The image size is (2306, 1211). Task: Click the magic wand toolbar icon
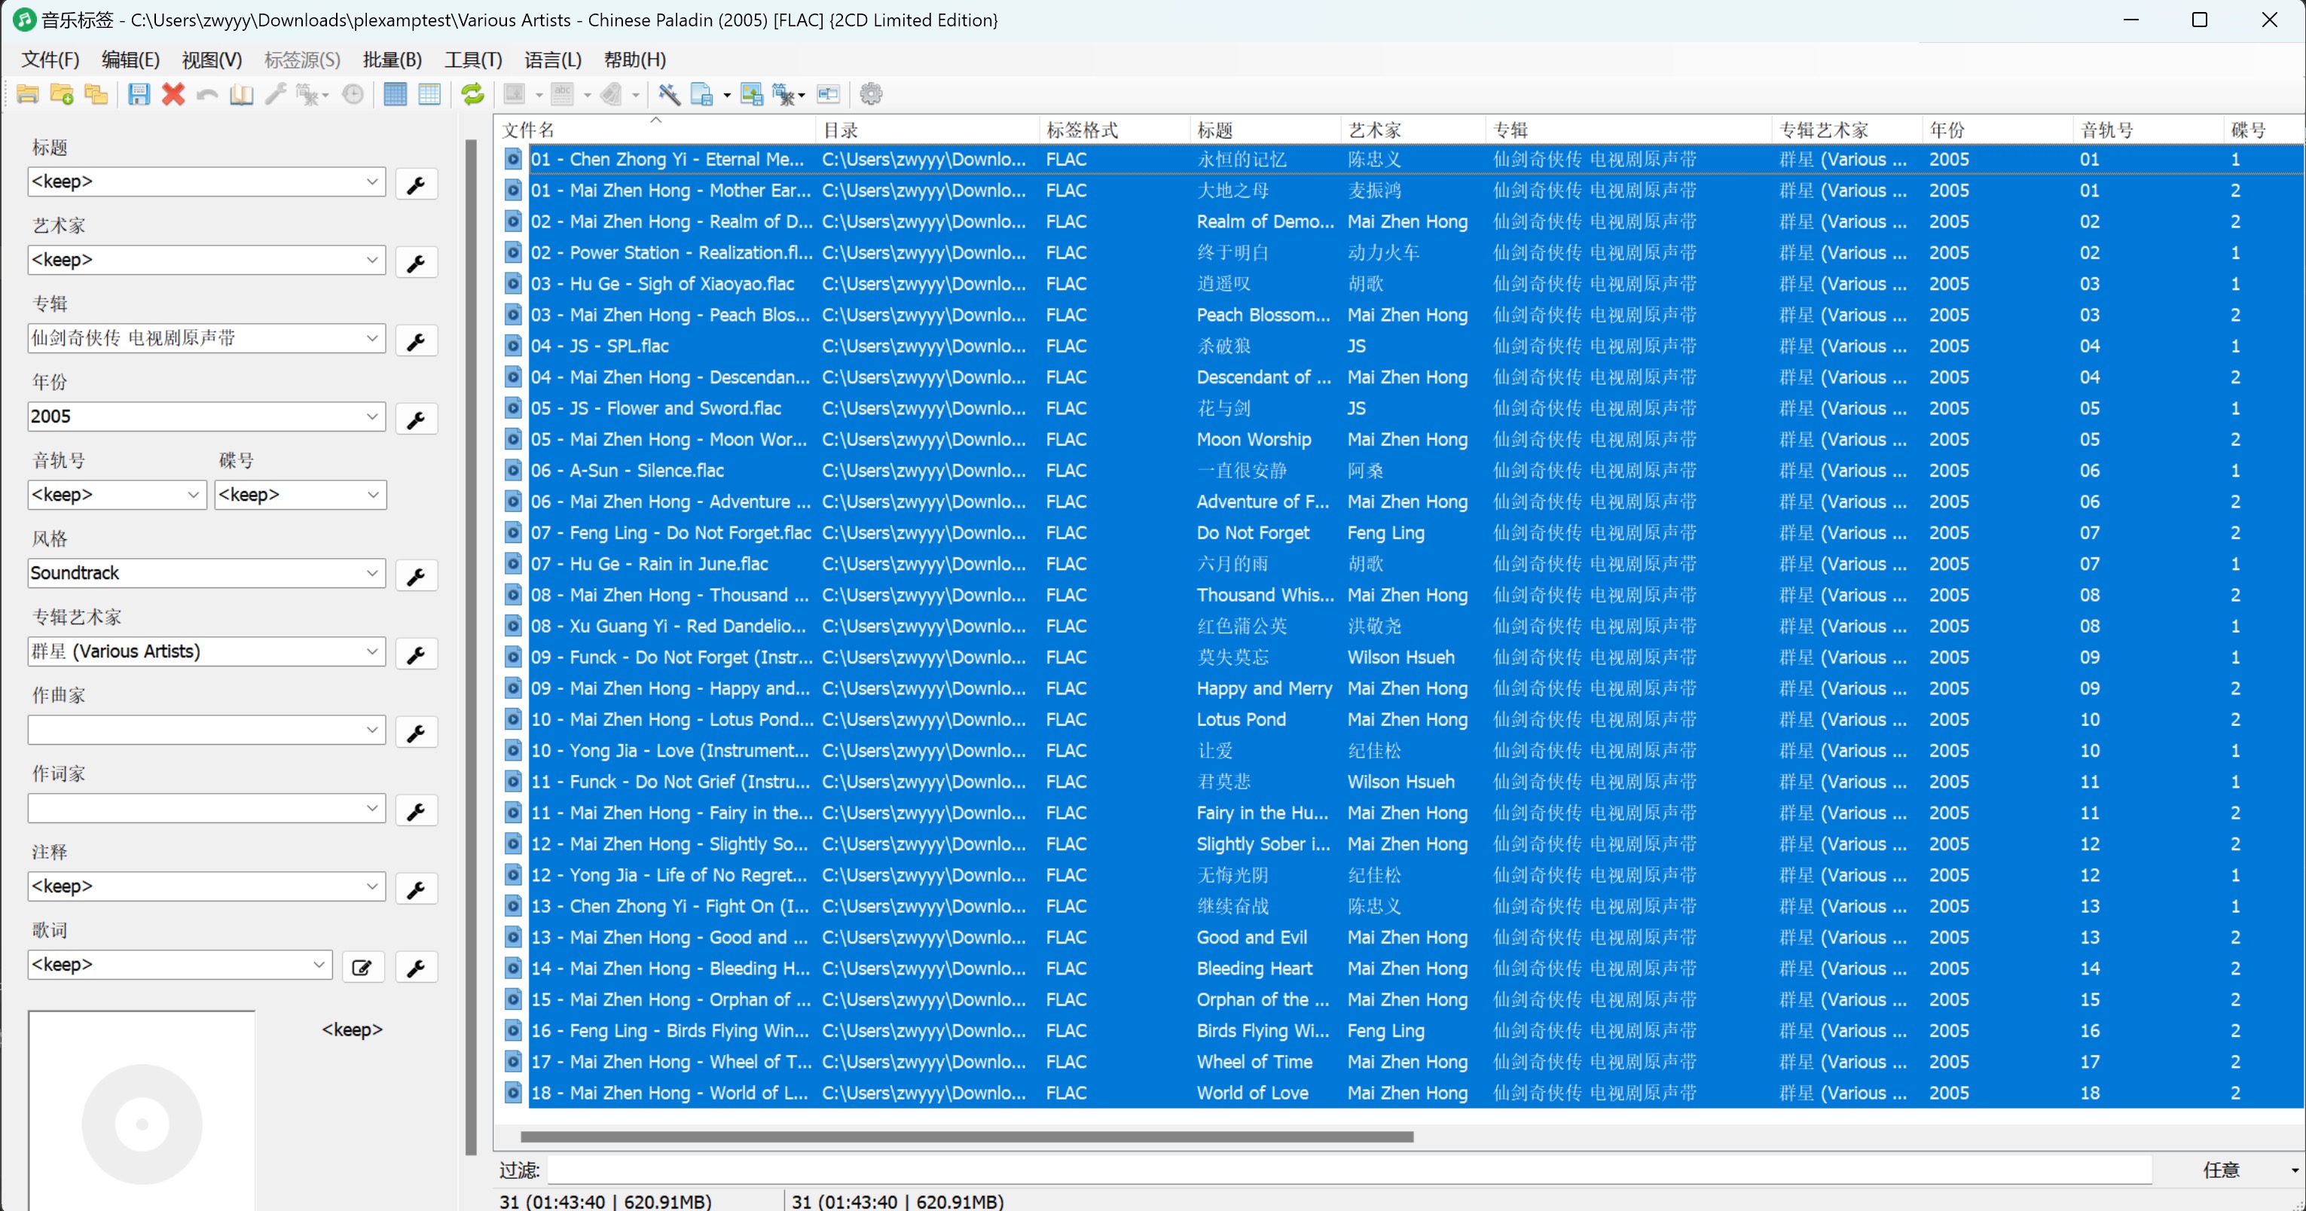click(669, 94)
